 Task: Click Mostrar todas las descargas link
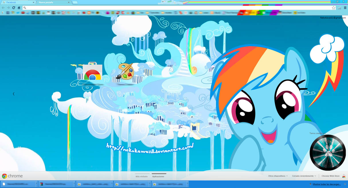327,184
